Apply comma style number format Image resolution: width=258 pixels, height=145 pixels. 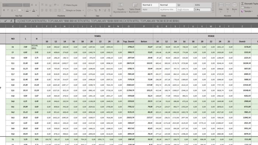100,10
